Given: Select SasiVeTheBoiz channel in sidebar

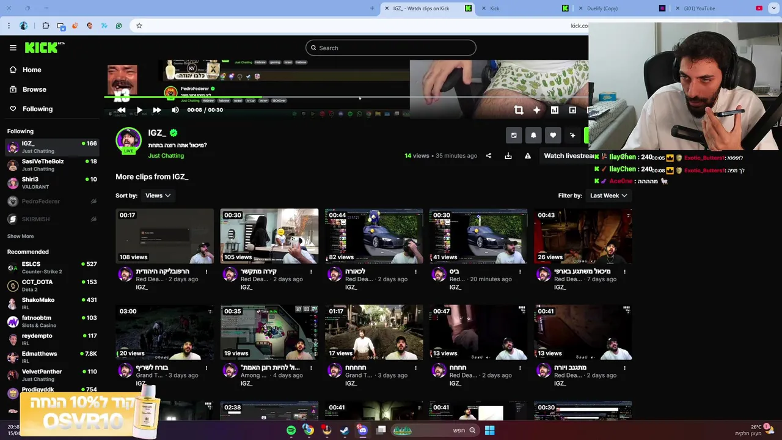Looking at the screenshot, I should click(x=51, y=165).
